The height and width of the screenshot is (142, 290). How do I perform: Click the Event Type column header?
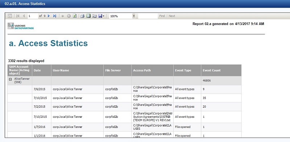tap(187, 70)
